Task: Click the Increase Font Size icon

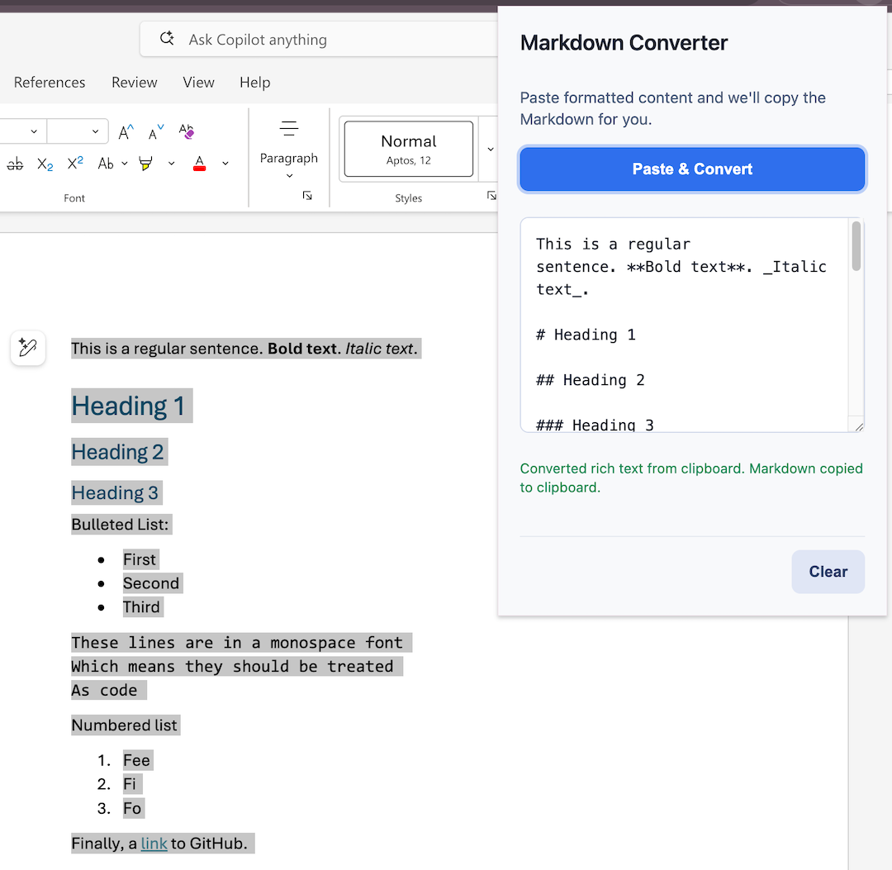Action: [126, 132]
